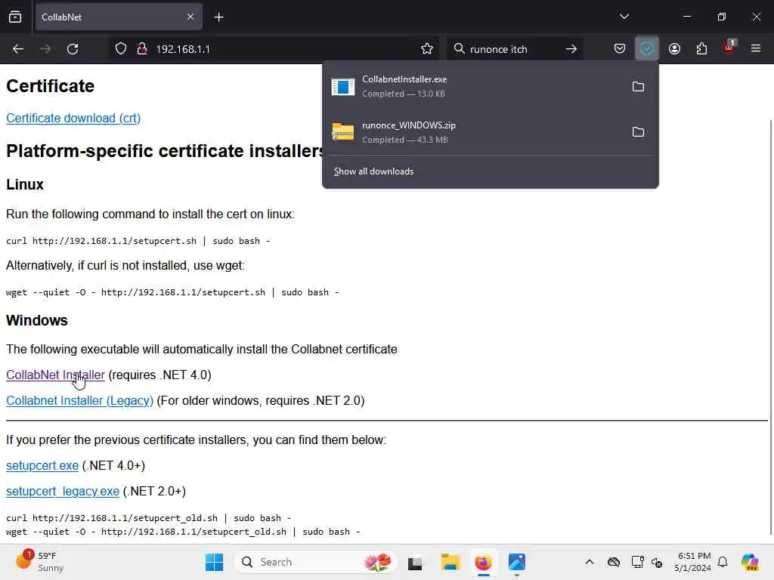Go back one page

point(18,49)
